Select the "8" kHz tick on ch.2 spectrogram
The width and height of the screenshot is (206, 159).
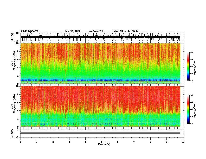coord(18,95)
